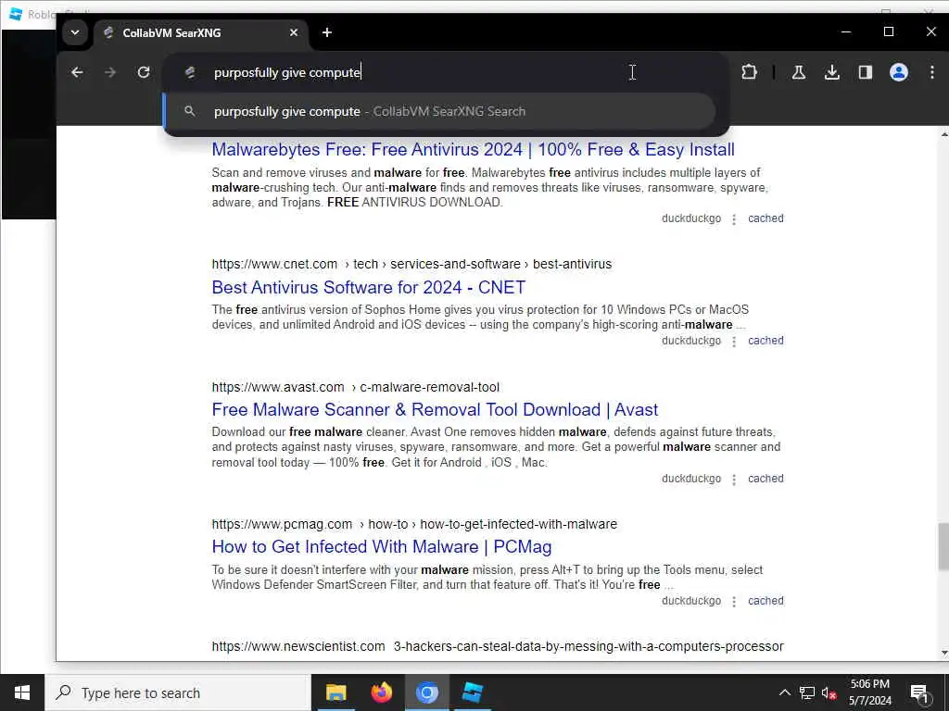Open the taskbar clock and date
The image size is (949, 711).
click(869, 692)
